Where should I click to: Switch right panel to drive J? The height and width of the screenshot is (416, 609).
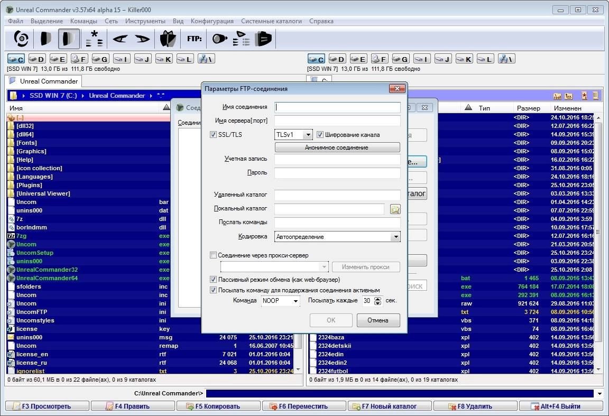coord(443,59)
